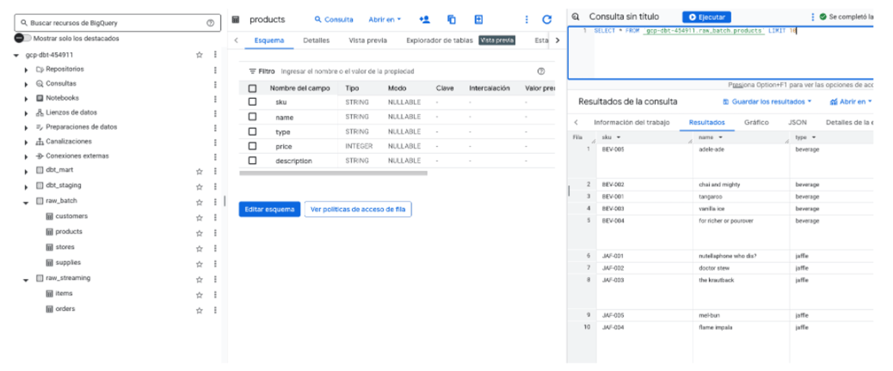Check the name field checkbox
Screen dimensions: 893x371
click(253, 117)
